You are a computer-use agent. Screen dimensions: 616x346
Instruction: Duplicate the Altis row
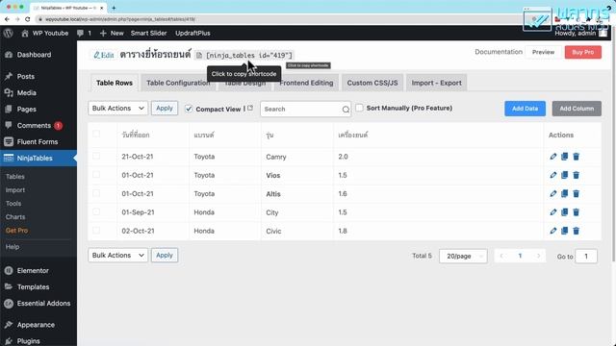[x=565, y=193]
